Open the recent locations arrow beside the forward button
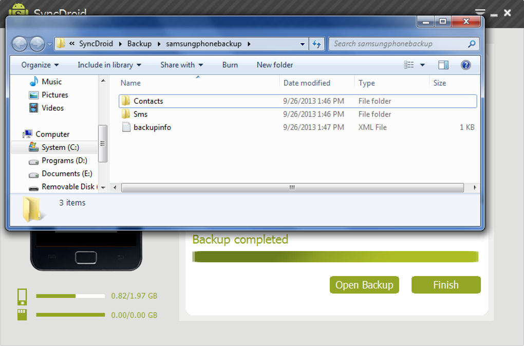 (49, 44)
